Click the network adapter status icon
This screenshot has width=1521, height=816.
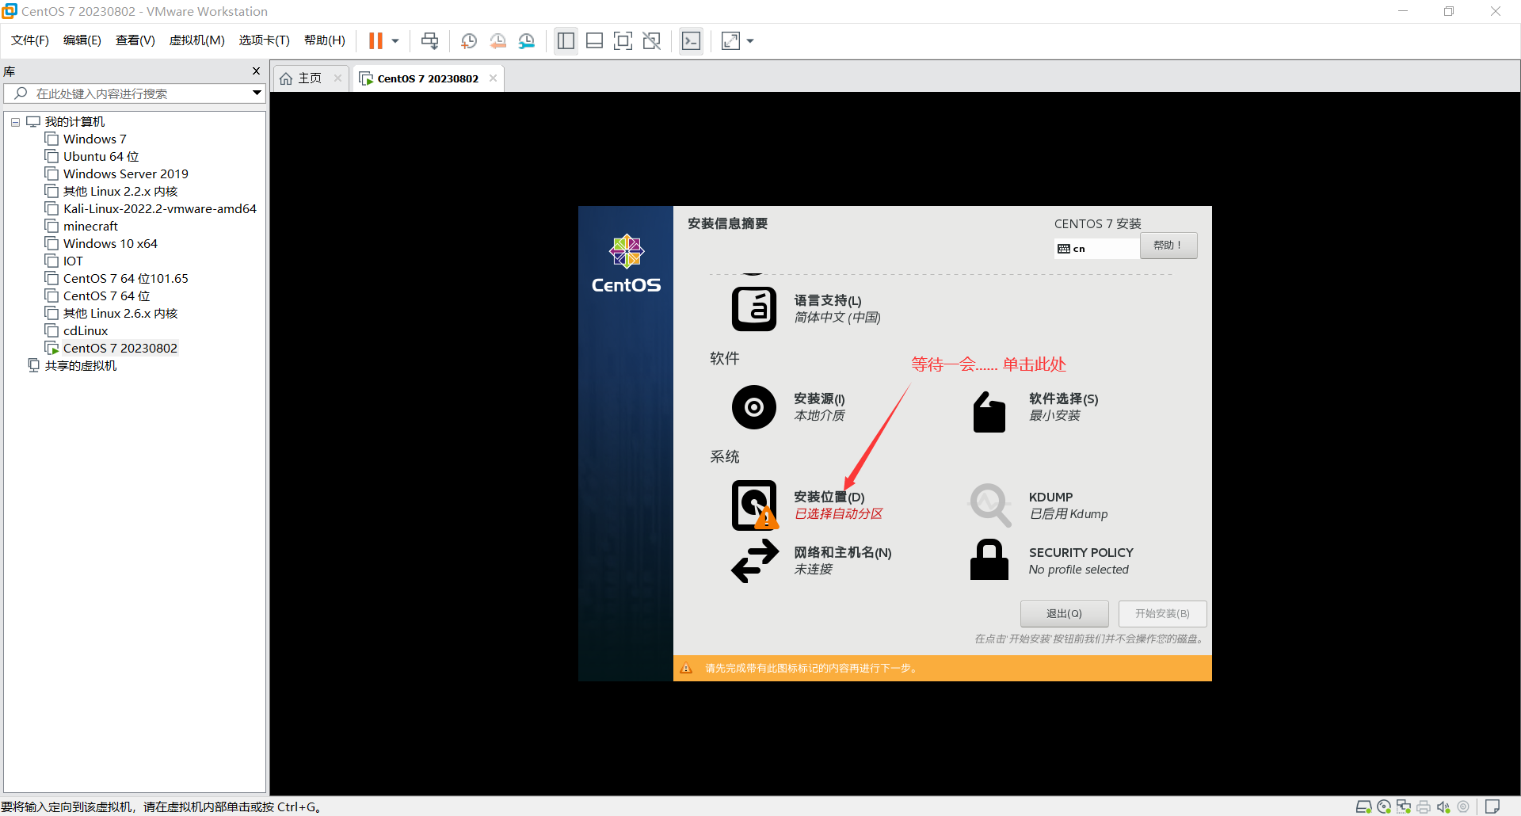pos(1404,806)
